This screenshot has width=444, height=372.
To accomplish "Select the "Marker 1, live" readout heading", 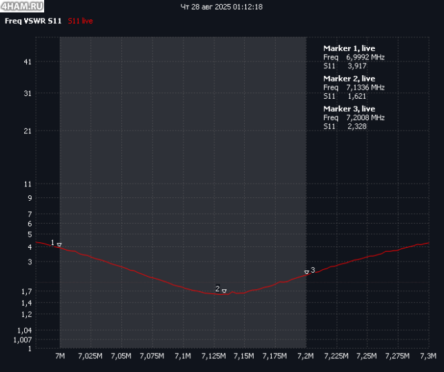I will click(x=349, y=48).
